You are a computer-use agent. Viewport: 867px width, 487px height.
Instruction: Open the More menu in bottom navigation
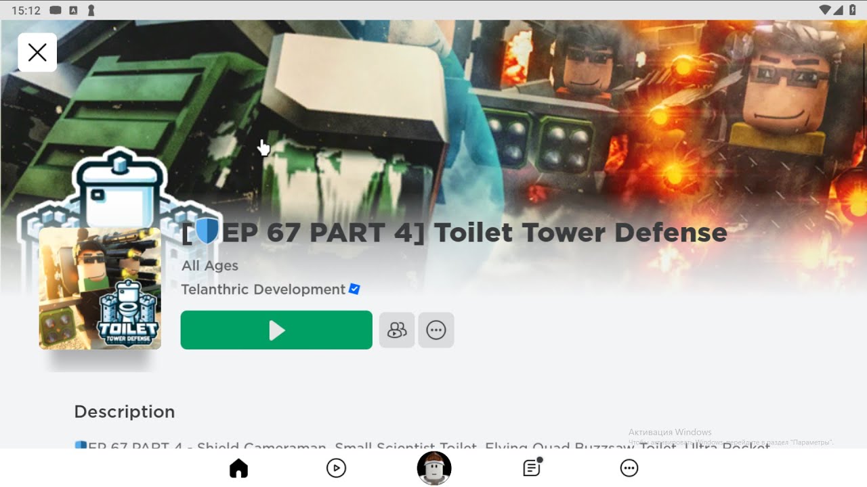(629, 468)
